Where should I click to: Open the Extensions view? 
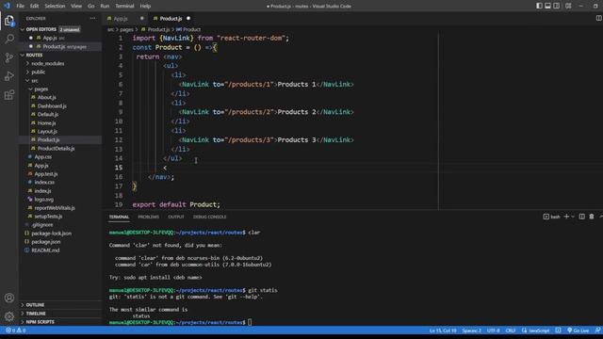click(9, 94)
